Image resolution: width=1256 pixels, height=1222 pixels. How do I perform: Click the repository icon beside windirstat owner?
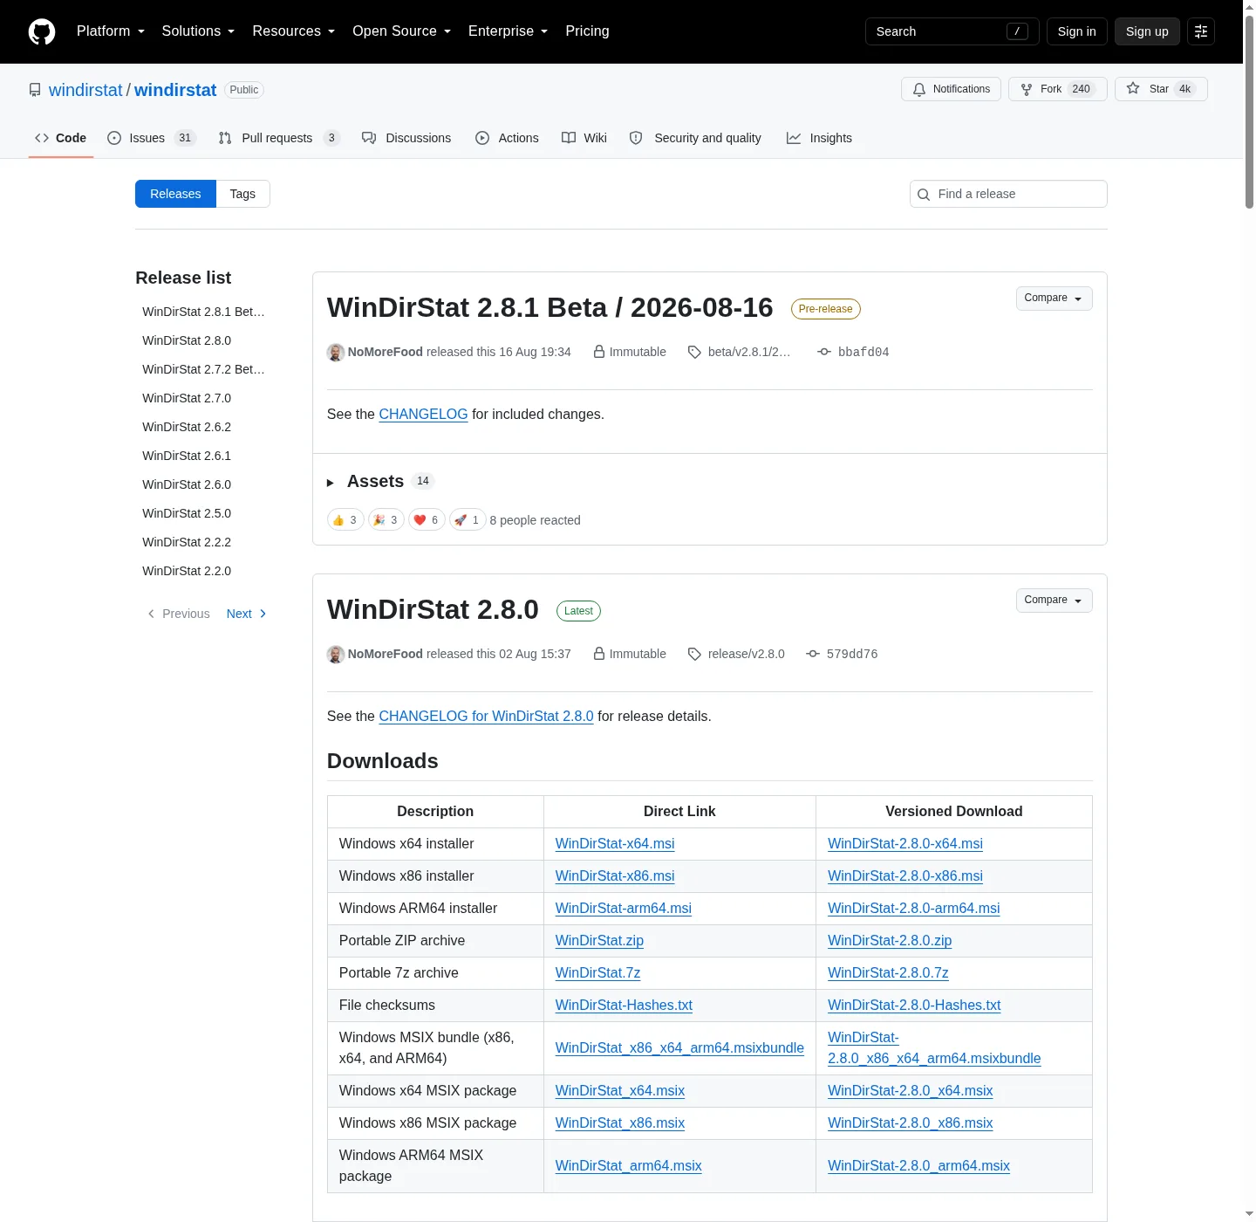(x=35, y=90)
